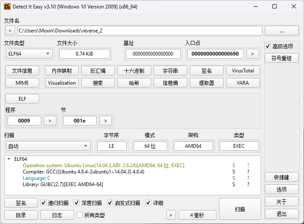The width and height of the screenshot is (304, 224).
Task: Collapse the ELF64 tree node
Action: [x=9, y=159]
